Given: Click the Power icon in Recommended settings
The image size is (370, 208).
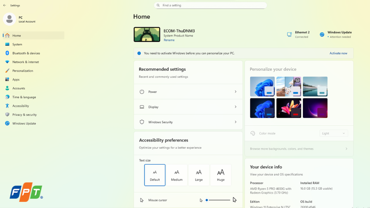Looking at the screenshot, I should [142, 92].
